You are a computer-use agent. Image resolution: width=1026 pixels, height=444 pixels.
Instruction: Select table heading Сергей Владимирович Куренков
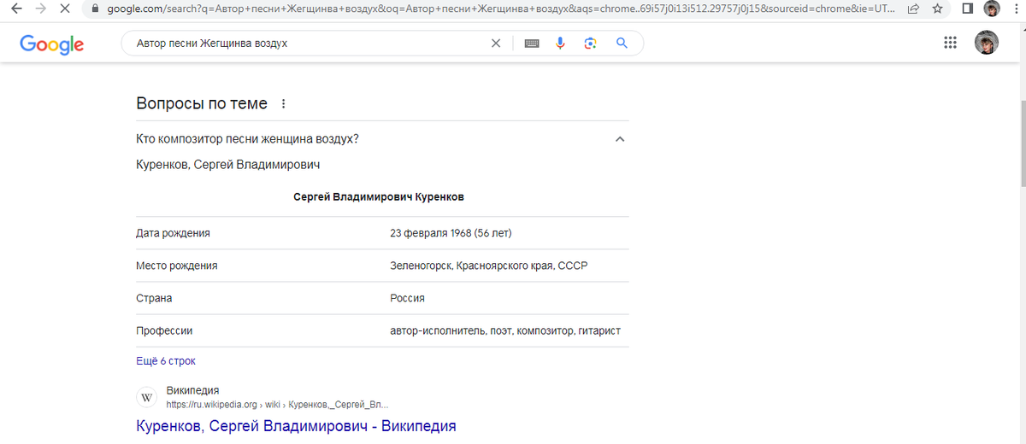coord(379,197)
